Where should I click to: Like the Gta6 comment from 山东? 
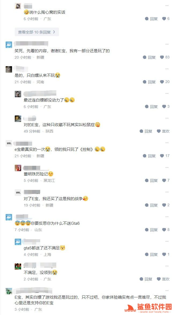pos(164,230)
